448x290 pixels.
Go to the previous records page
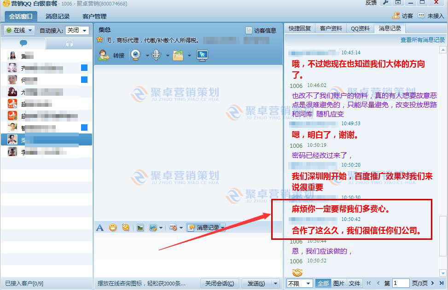(x=378, y=283)
